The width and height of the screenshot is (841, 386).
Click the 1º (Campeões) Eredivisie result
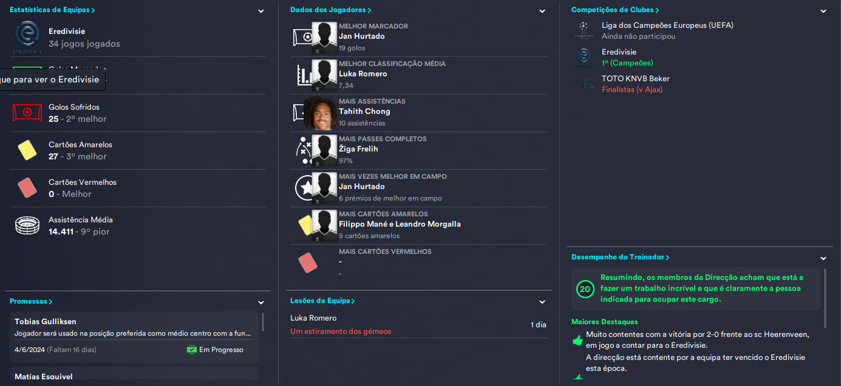[627, 63]
